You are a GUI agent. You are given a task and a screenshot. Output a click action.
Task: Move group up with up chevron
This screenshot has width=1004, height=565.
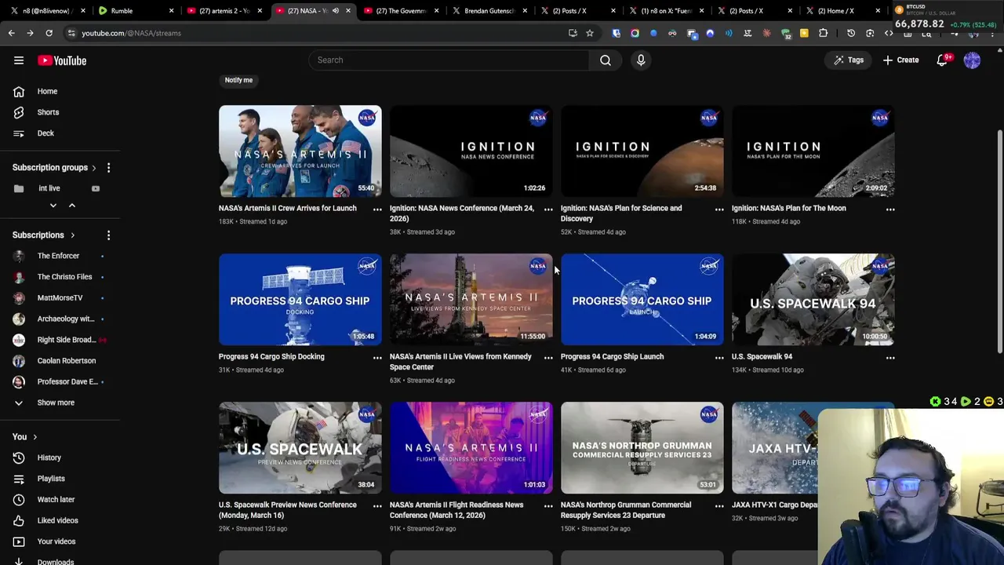pyautogui.click(x=71, y=206)
